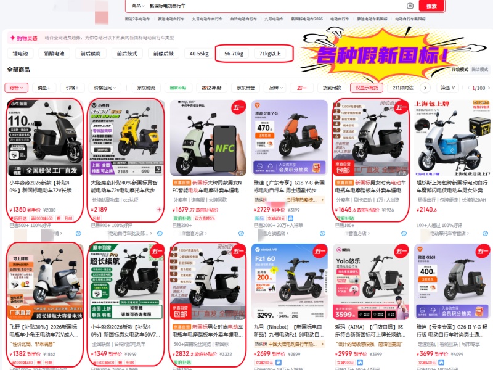Select the 前后鼓式 category chip
The image size is (493, 370).
tap(127, 54)
